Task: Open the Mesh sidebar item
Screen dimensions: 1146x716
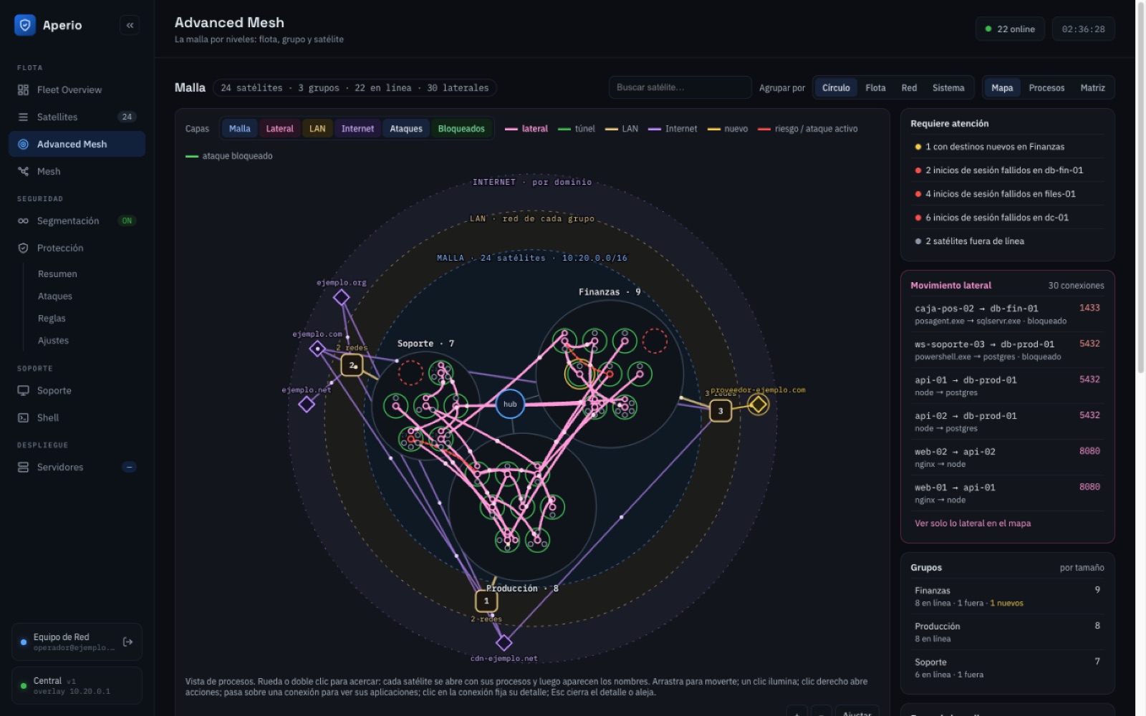Action: point(77,171)
